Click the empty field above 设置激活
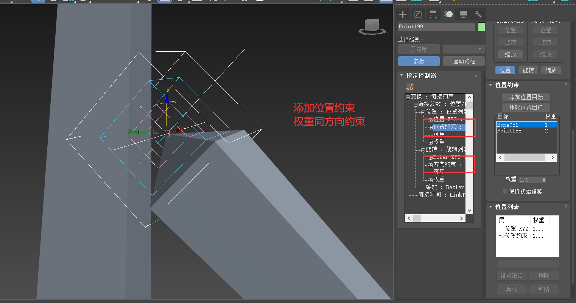This screenshot has width=576, height=303. (x=528, y=263)
